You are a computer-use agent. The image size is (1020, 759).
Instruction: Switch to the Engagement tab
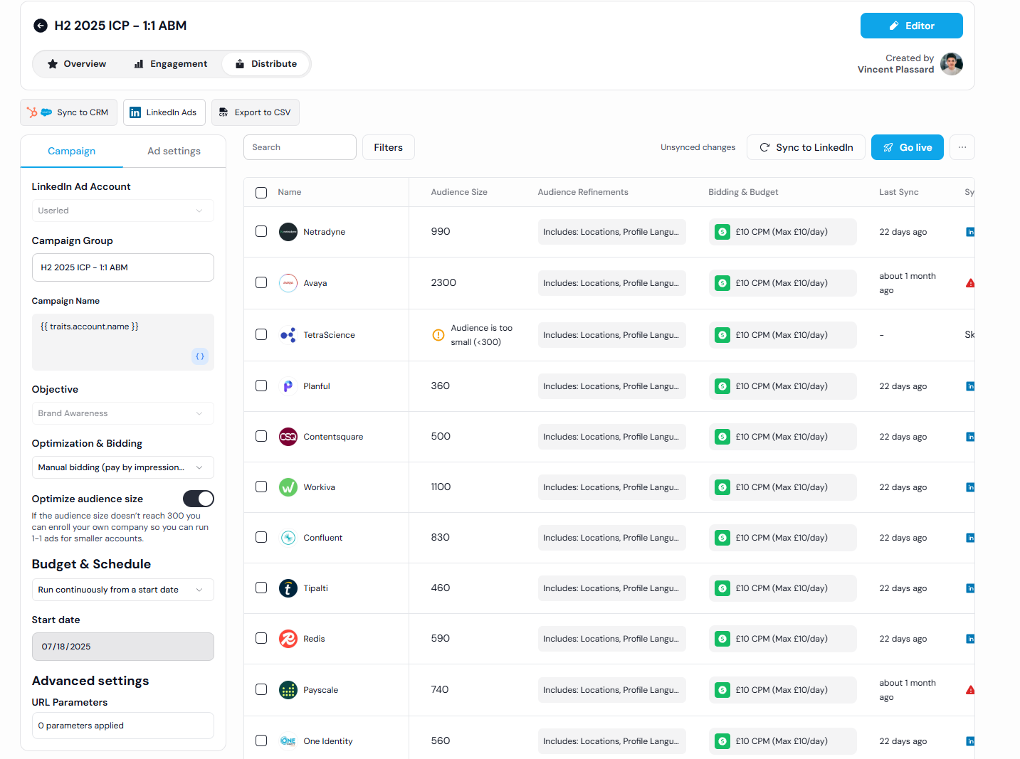click(171, 64)
